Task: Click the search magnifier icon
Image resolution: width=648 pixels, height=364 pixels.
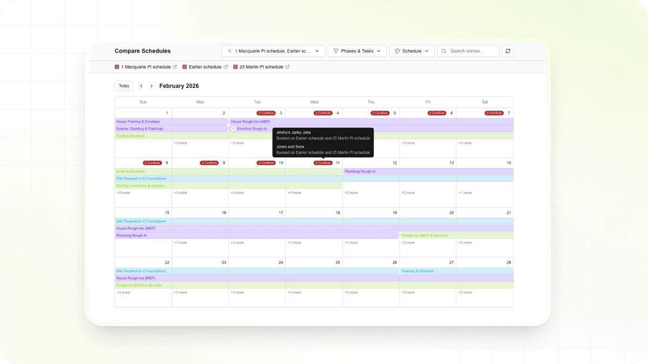Action: pyautogui.click(x=444, y=51)
